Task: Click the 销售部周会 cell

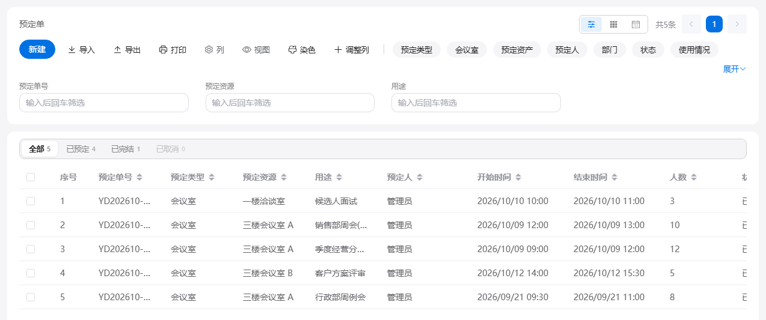Action: pyautogui.click(x=341, y=225)
